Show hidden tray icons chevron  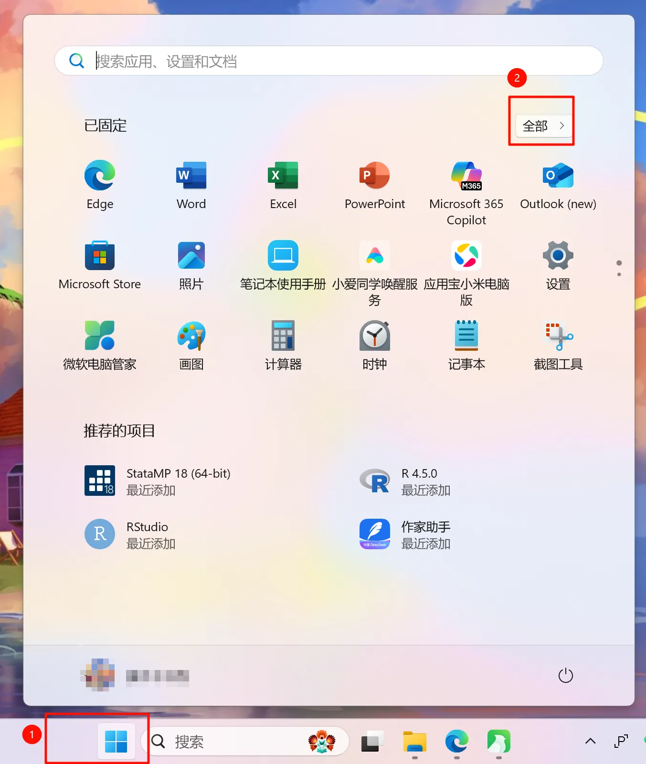coord(591,741)
